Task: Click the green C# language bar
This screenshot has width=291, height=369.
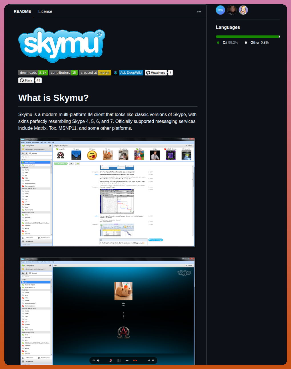Action: tap(247, 37)
